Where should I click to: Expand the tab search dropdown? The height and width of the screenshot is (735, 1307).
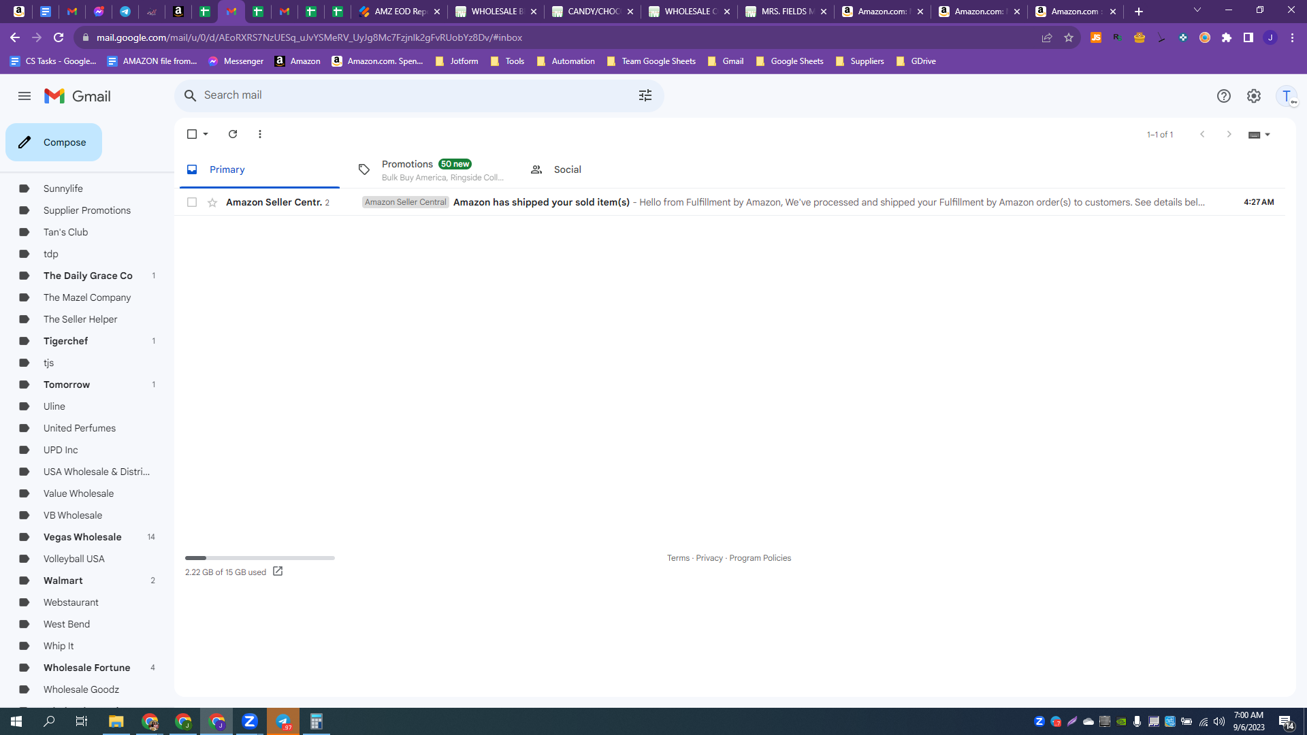(1197, 10)
